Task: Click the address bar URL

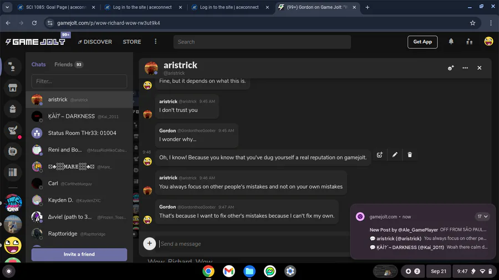Action: 109,23
